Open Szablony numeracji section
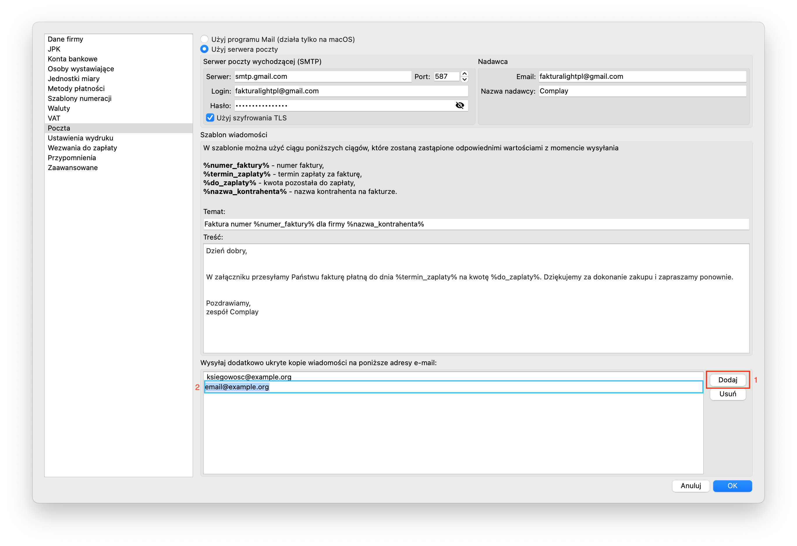 pos(118,99)
